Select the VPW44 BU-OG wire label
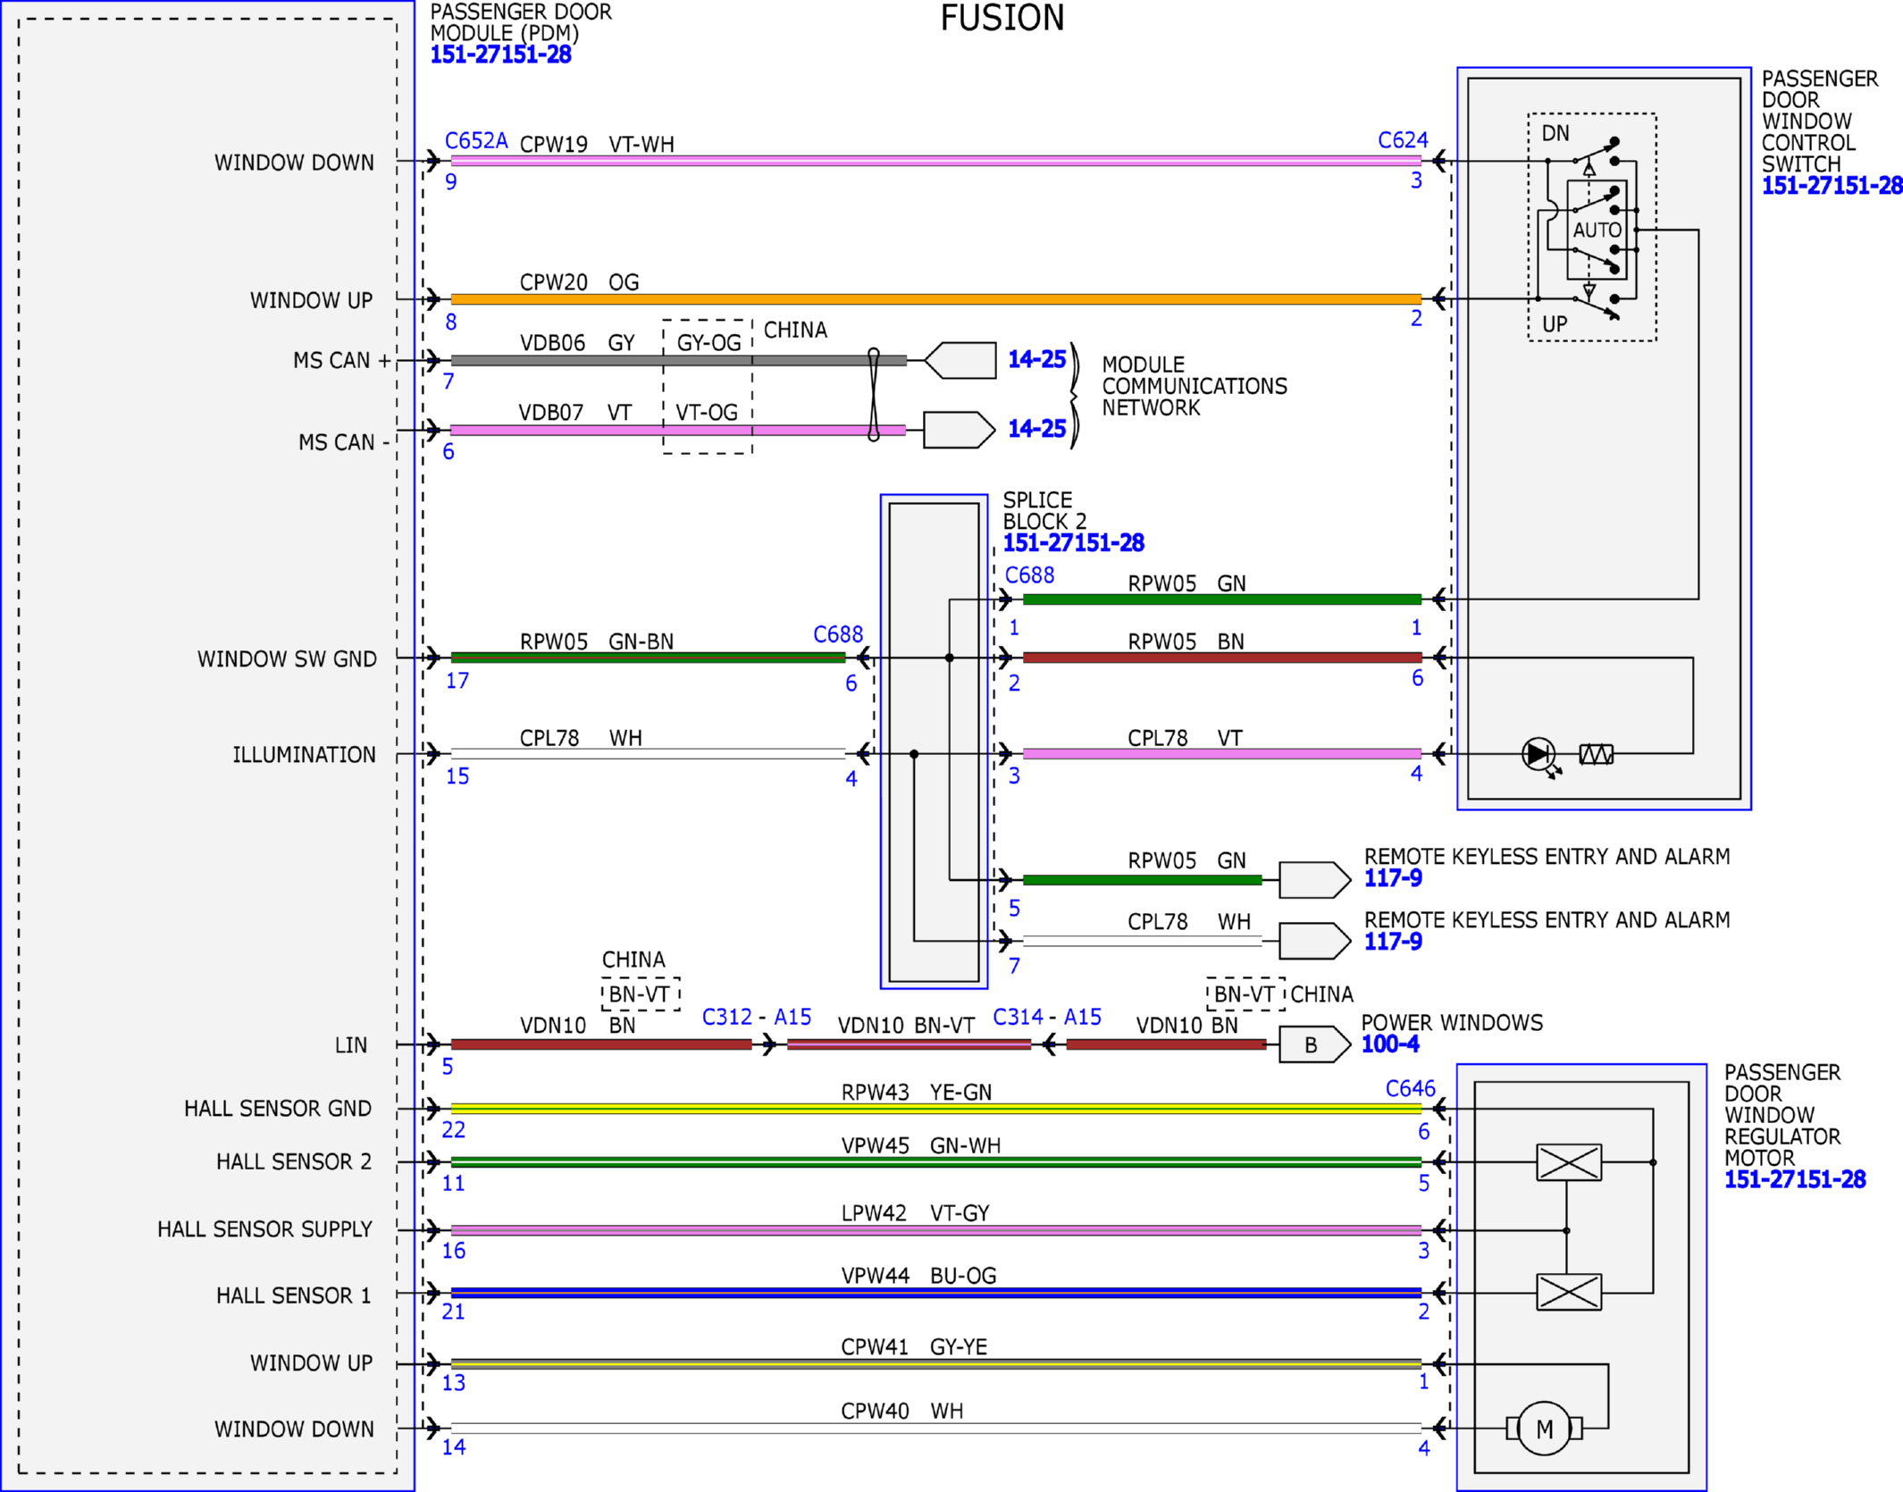 pos(918,1276)
